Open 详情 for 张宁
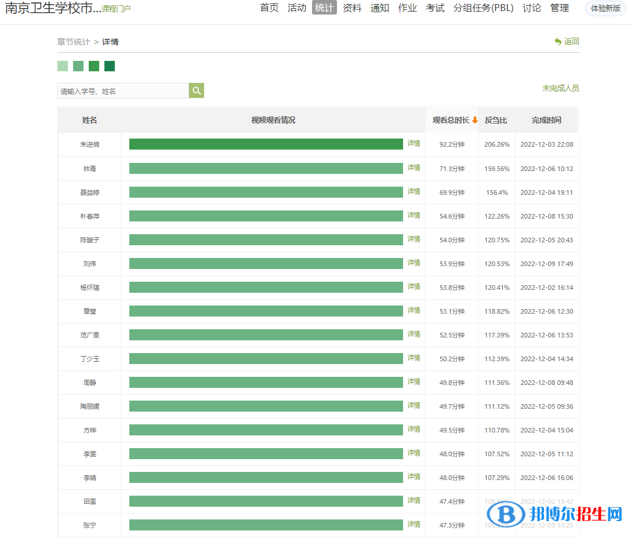 point(414,524)
